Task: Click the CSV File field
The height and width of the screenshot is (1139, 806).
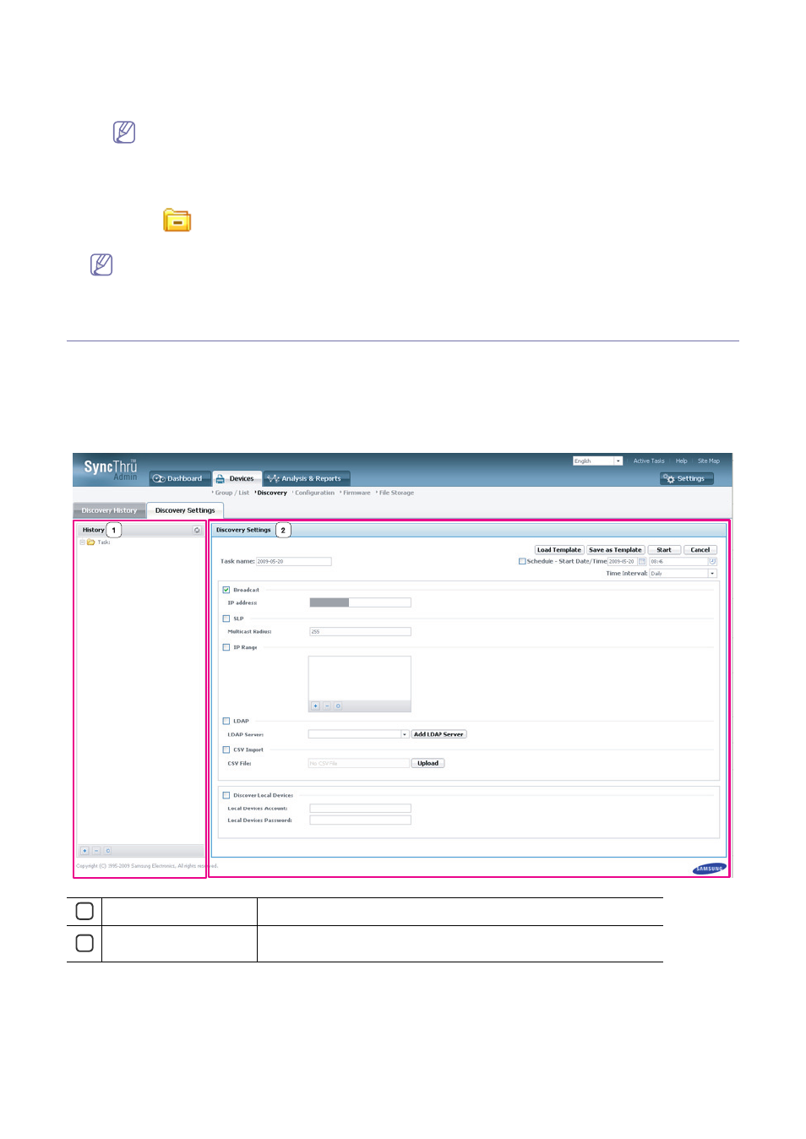Action: [359, 763]
